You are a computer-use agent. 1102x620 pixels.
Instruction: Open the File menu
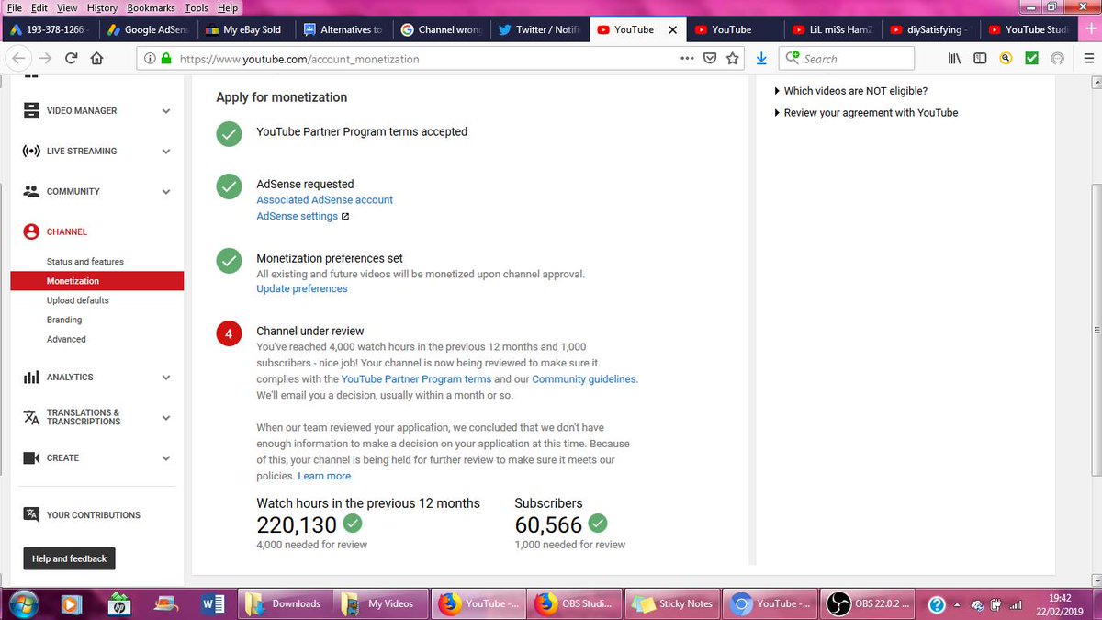pyautogui.click(x=14, y=7)
